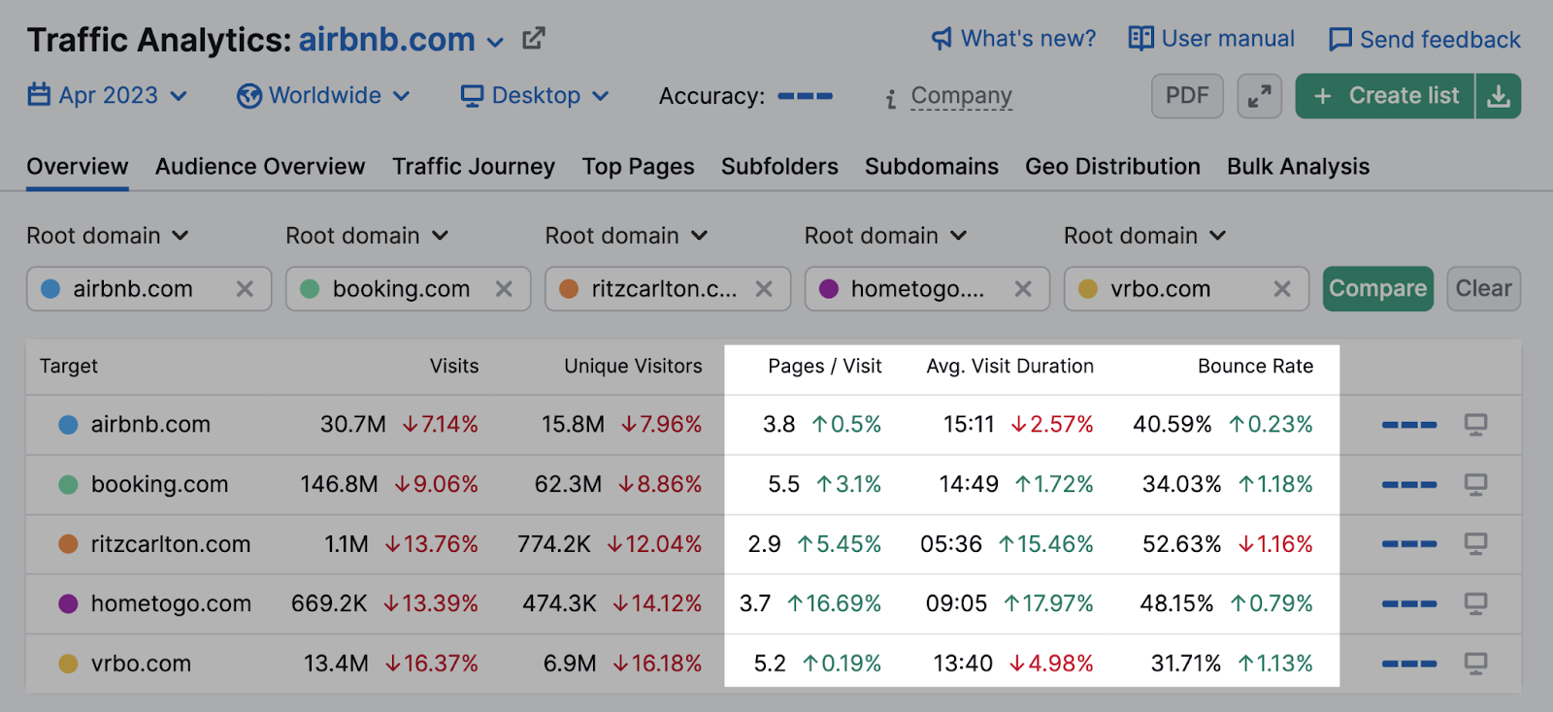1553x712 pixels.
Task: Click the Bounce Rate column header
Action: (x=1255, y=367)
